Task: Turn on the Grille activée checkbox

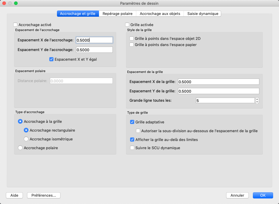Action: click(127, 25)
